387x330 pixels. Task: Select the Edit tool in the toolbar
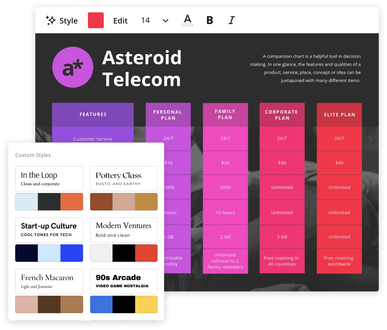[120, 21]
